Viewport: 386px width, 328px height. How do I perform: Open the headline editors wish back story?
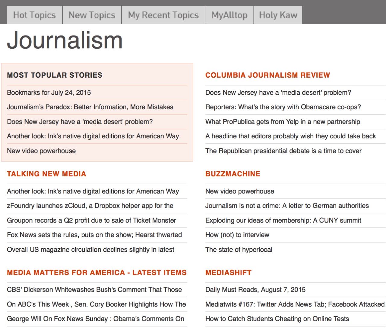(x=291, y=136)
